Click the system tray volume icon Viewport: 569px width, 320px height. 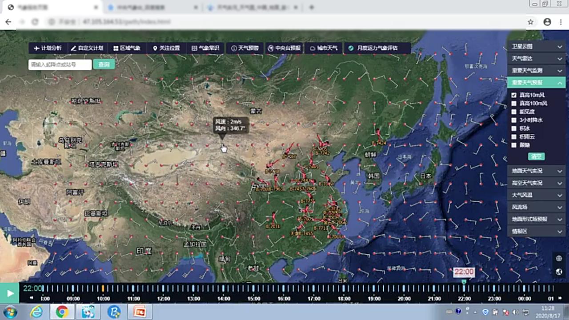pos(516,312)
